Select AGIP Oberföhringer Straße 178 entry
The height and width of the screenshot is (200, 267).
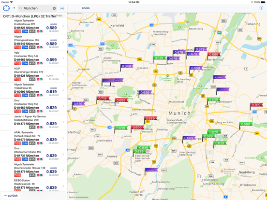33,74
